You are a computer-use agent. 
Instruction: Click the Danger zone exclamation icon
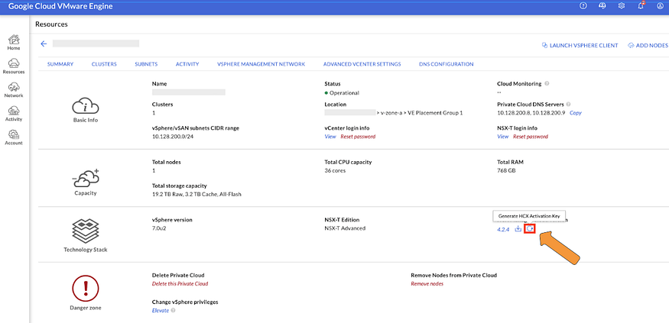pos(86,287)
